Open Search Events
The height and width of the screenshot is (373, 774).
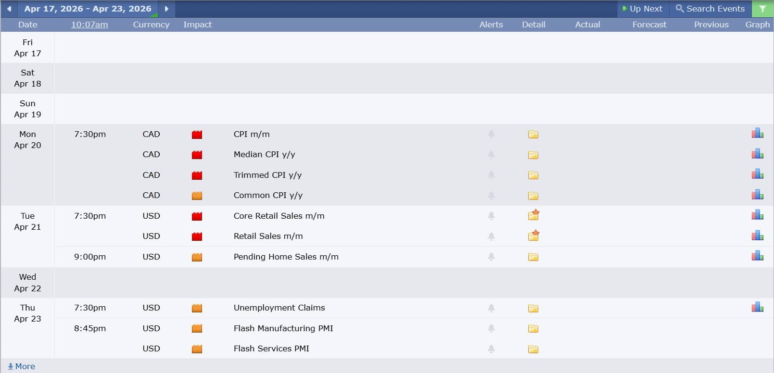click(710, 9)
